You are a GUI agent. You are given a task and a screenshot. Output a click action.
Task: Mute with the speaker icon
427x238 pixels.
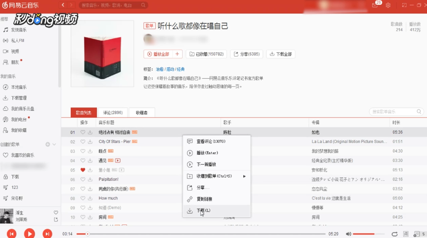[x=348, y=234]
